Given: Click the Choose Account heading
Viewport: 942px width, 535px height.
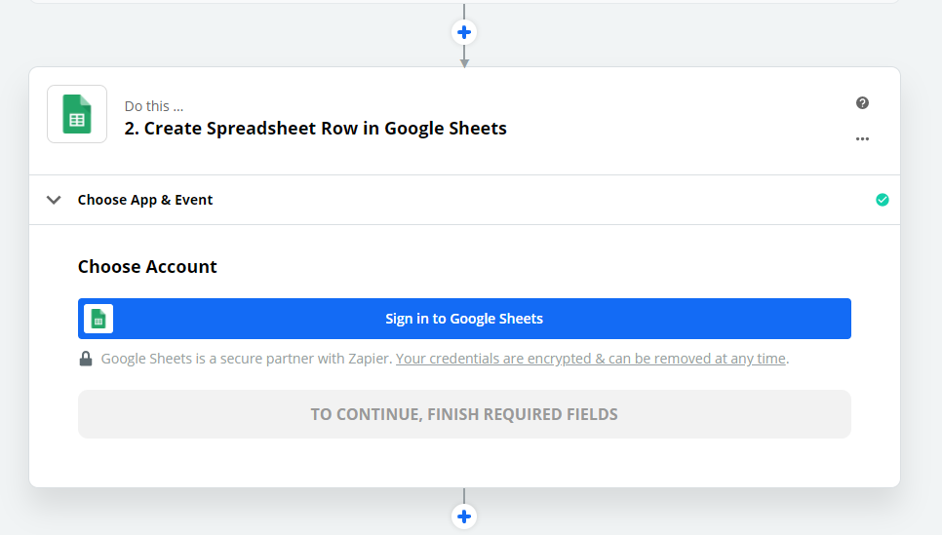Looking at the screenshot, I should [x=147, y=267].
